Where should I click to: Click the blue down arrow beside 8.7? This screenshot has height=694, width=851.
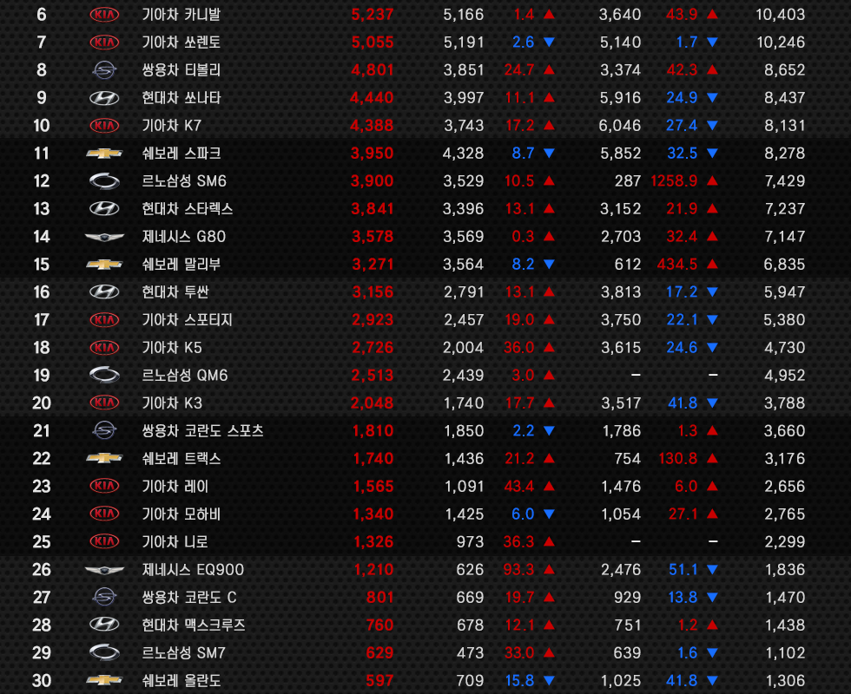[549, 154]
